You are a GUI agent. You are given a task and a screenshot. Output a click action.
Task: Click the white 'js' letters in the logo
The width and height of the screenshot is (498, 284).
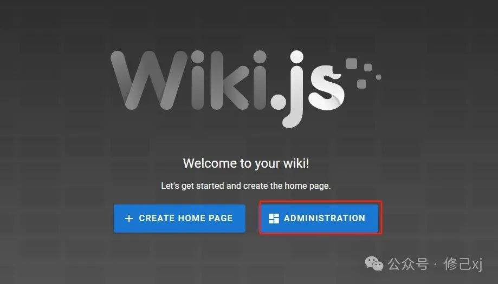coord(313,89)
